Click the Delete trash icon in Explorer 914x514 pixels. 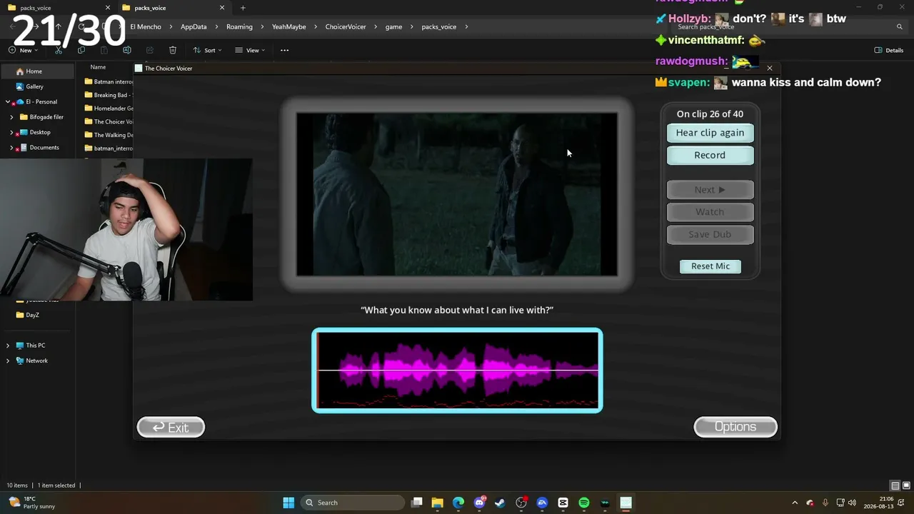point(173,50)
